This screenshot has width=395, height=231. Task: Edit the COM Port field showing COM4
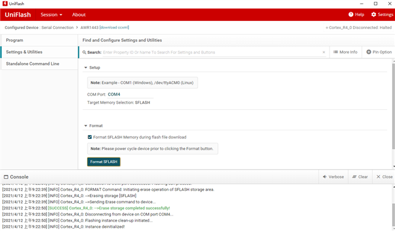(130, 94)
